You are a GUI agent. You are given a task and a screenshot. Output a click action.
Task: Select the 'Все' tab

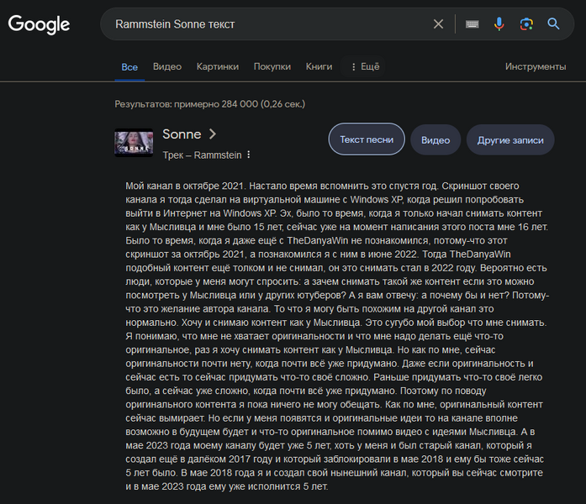(129, 67)
